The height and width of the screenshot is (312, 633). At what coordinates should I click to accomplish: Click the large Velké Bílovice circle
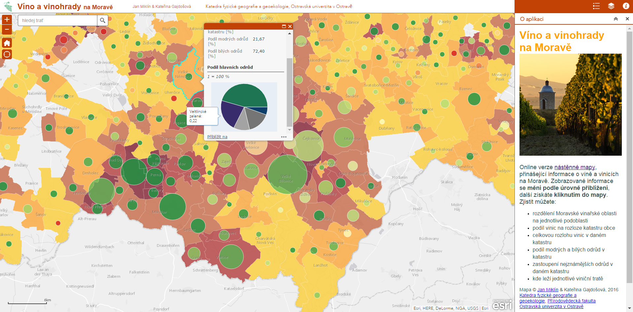287,174
